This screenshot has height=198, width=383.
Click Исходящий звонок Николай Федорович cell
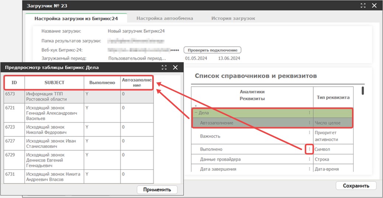[54, 129]
